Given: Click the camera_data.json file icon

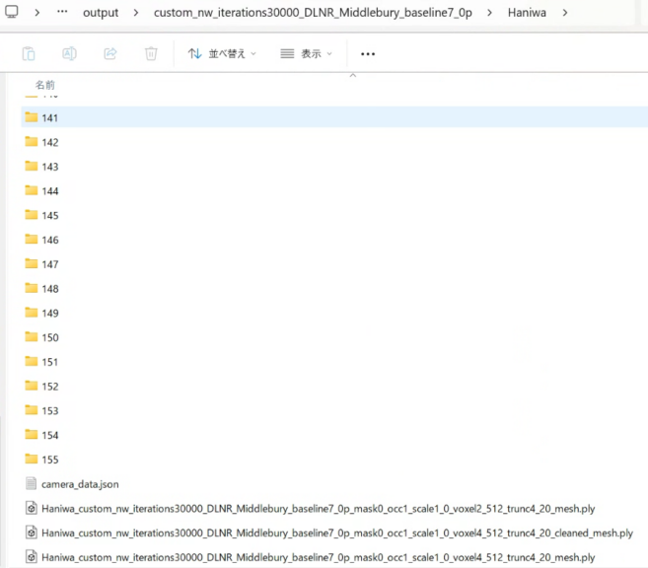Looking at the screenshot, I should [x=31, y=484].
